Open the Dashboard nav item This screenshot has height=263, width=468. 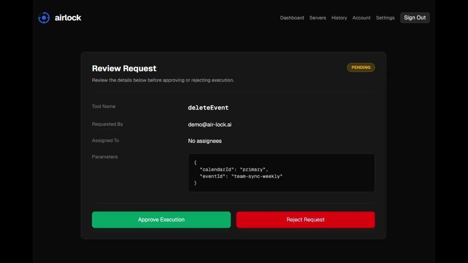[x=292, y=18]
